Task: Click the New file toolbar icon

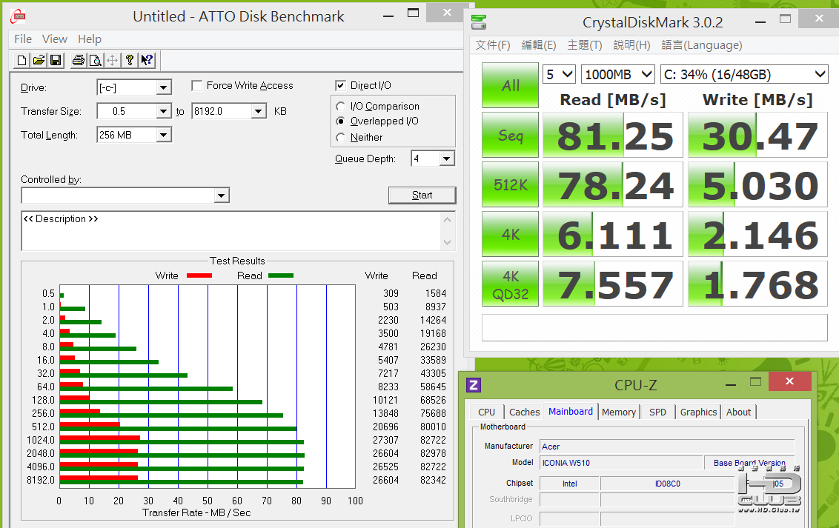Action: (x=21, y=60)
